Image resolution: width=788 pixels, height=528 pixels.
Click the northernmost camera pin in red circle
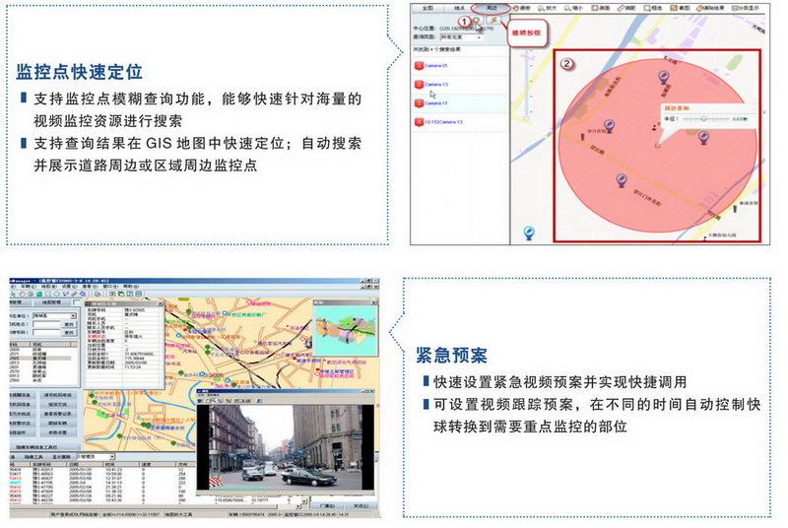point(664,78)
